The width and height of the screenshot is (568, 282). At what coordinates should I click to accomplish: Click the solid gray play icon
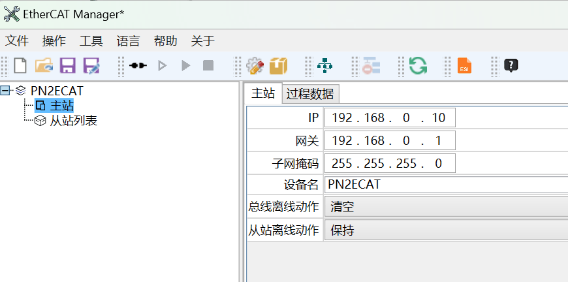point(186,65)
